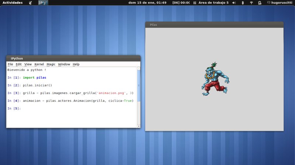Click the Pilas window title bar

tap(214, 25)
